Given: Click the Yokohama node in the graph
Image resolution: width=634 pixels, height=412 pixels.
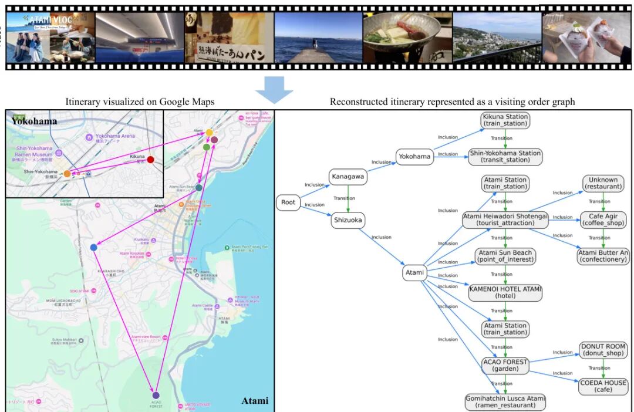Looking at the screenshot, I should pos(415,157).
